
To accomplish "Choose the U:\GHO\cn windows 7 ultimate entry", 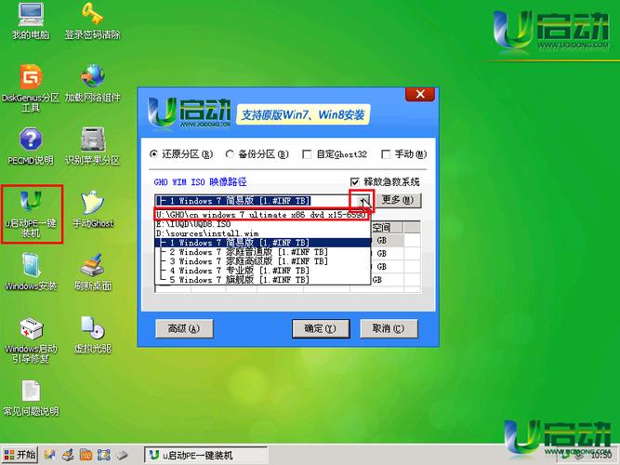I will [x=262, y=215].
